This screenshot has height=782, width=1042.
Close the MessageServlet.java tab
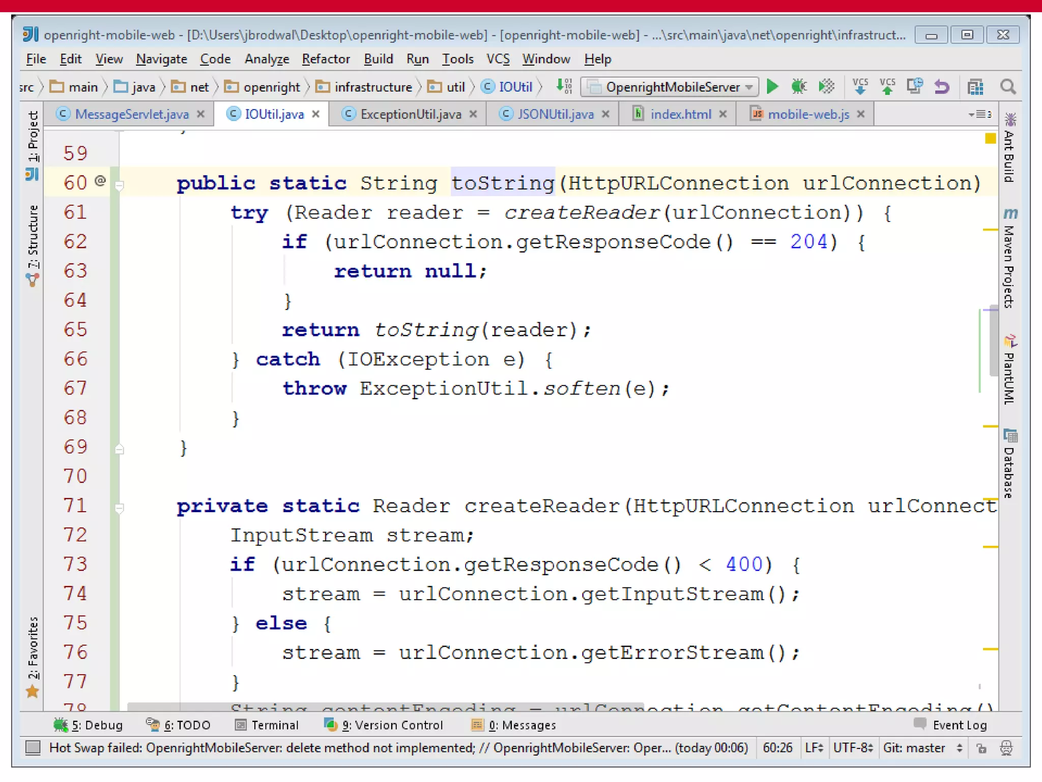(201, 114)
